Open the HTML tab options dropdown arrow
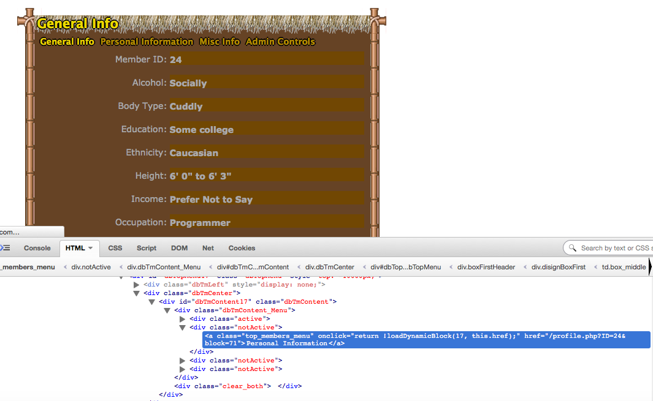 pos(91,248)
